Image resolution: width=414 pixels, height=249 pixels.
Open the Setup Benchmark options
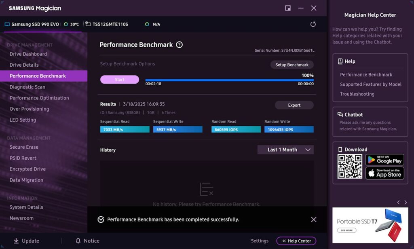tap(291, 65)
